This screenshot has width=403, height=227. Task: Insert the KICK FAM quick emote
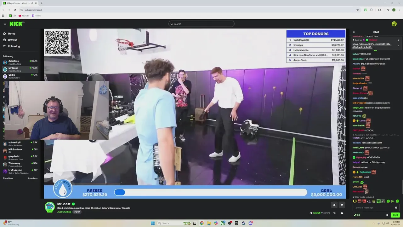(x=379, y=201)
